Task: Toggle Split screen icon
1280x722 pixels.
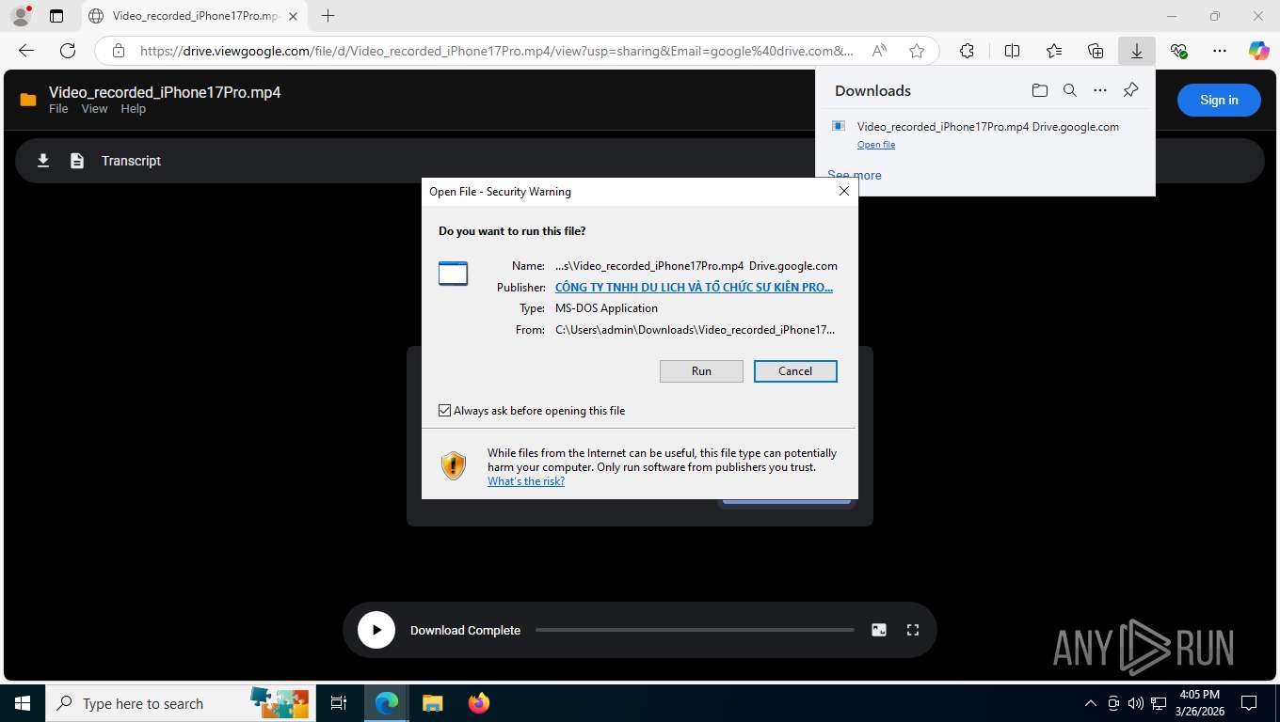Action: click(x=1012, y=51)
